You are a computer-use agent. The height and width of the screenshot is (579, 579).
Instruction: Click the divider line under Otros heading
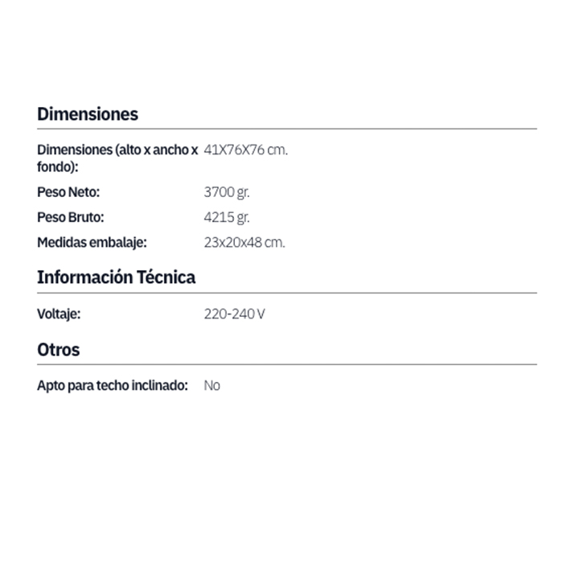pos(287,364)
